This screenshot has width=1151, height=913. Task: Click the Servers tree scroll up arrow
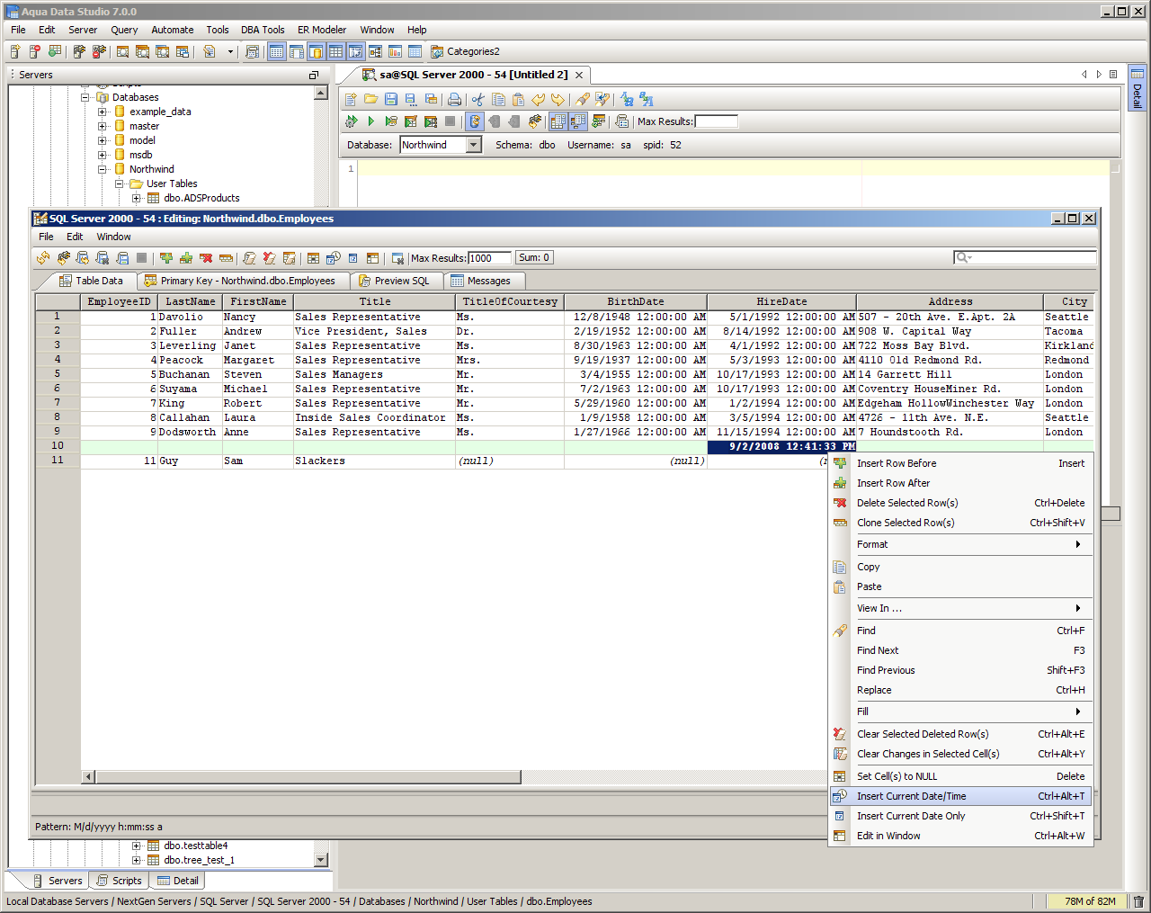pyautogui.click(x=321, y=93)
